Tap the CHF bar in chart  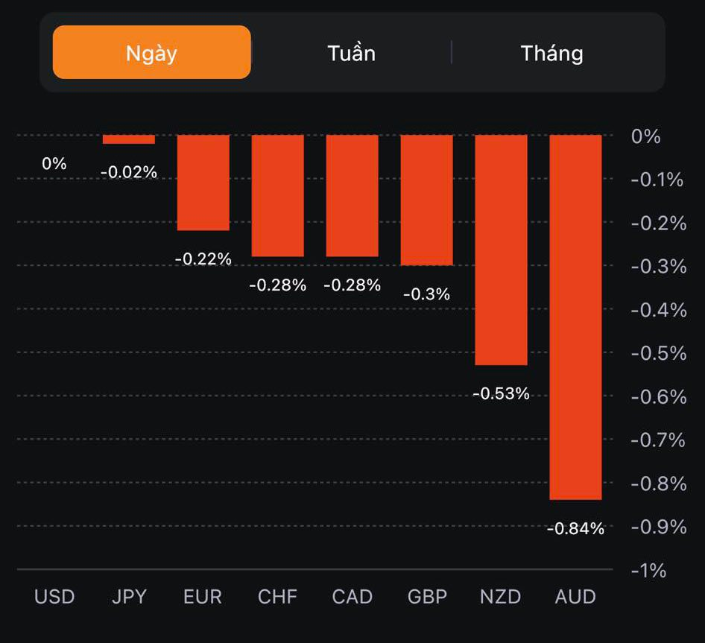point(277,195)
